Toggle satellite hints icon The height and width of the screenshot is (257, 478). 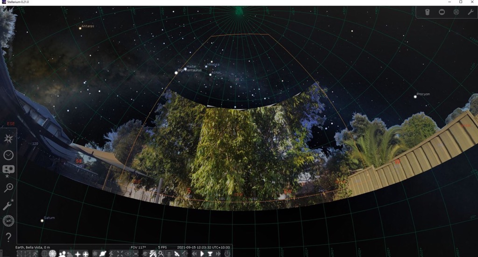click(x=176, y=253)
